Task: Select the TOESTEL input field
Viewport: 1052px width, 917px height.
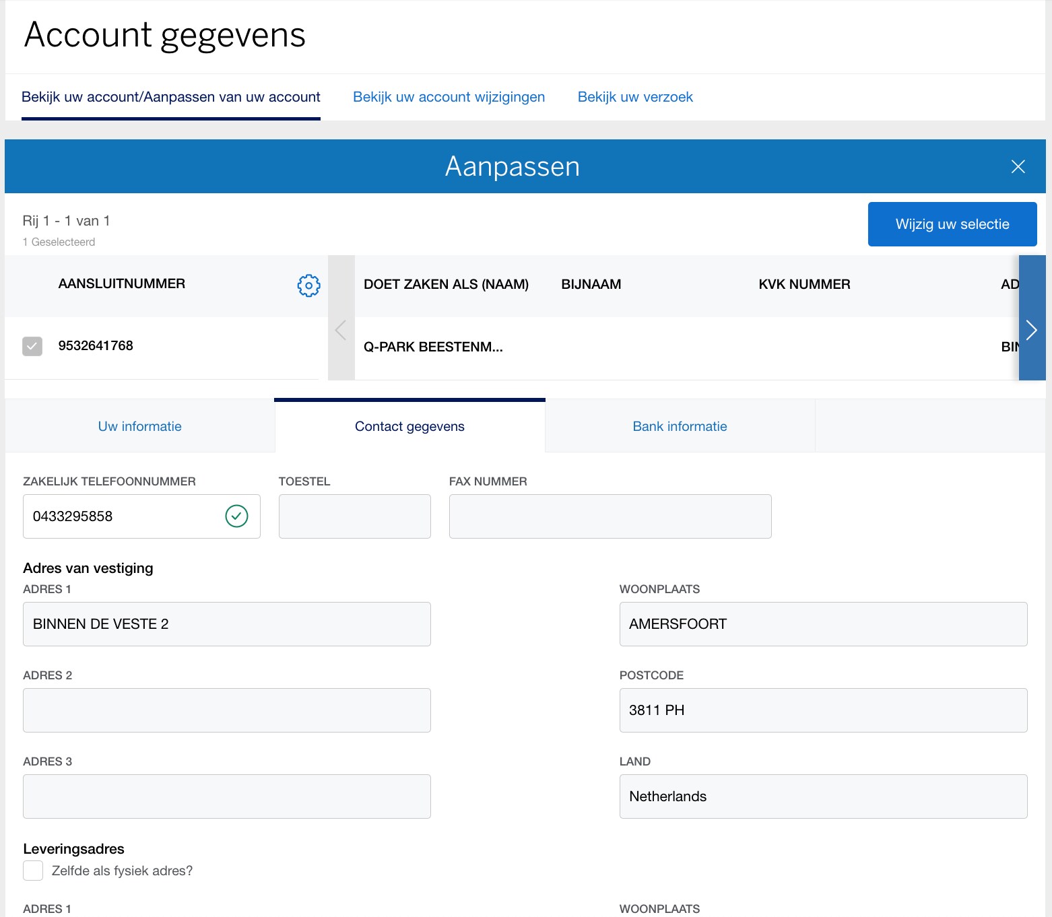Action: point(354,516)
